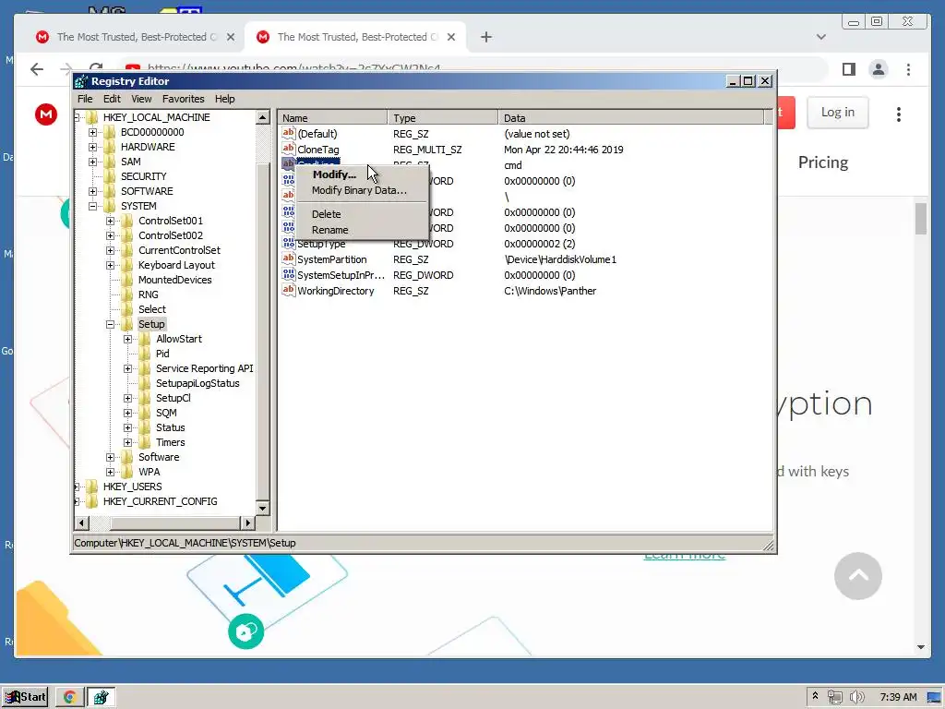Click the Registry Editor title bar icon
The height and width of the screenshot is (709, 945).
pyautogui.click(x=81, y=81)
